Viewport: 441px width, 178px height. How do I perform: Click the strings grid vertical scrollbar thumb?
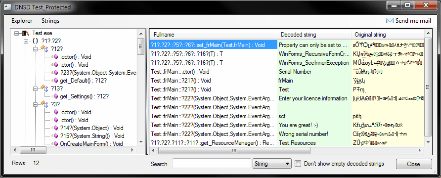click(428, 87)
